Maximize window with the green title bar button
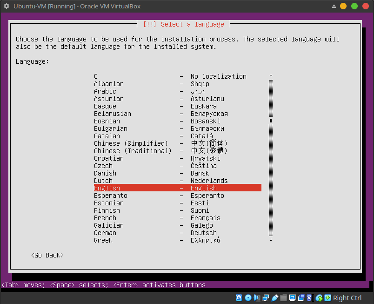The image size is (374, 304). coord(354,6)
